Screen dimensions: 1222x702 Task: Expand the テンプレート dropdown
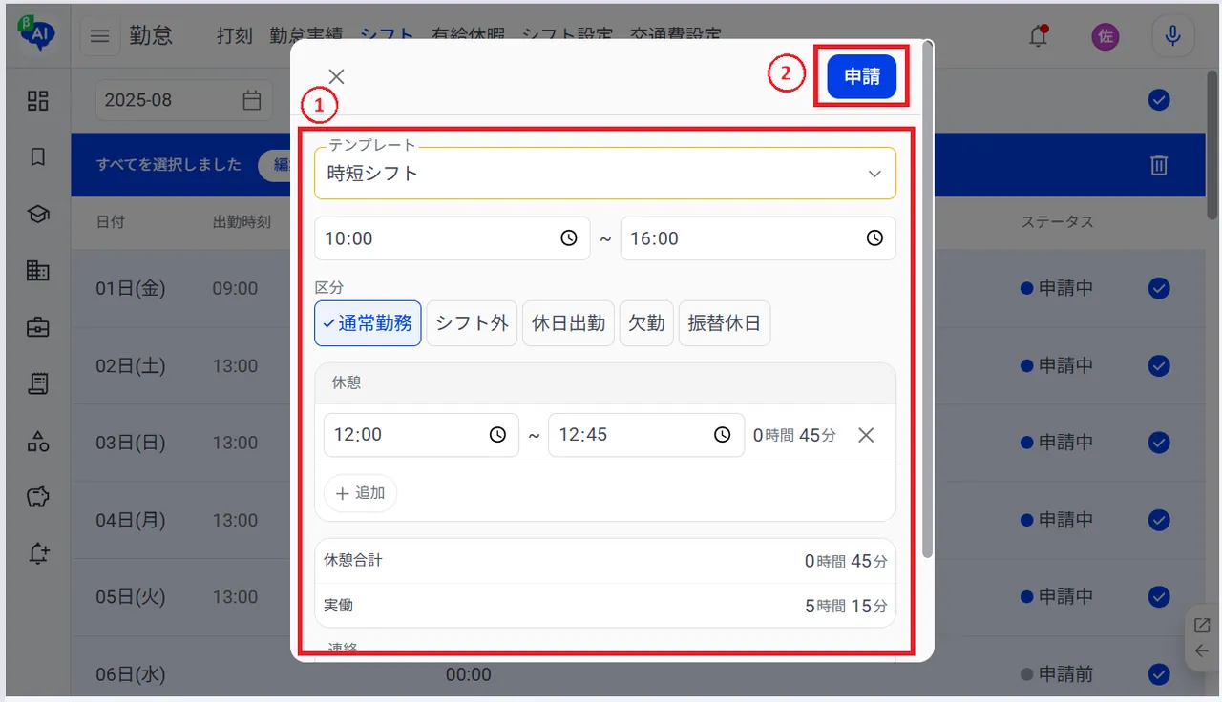pos(605,174)
